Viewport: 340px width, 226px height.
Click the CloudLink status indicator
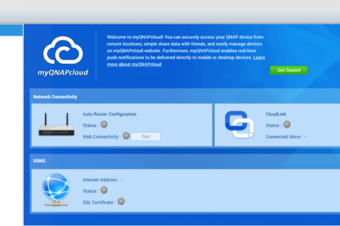[x=287, y=125]
